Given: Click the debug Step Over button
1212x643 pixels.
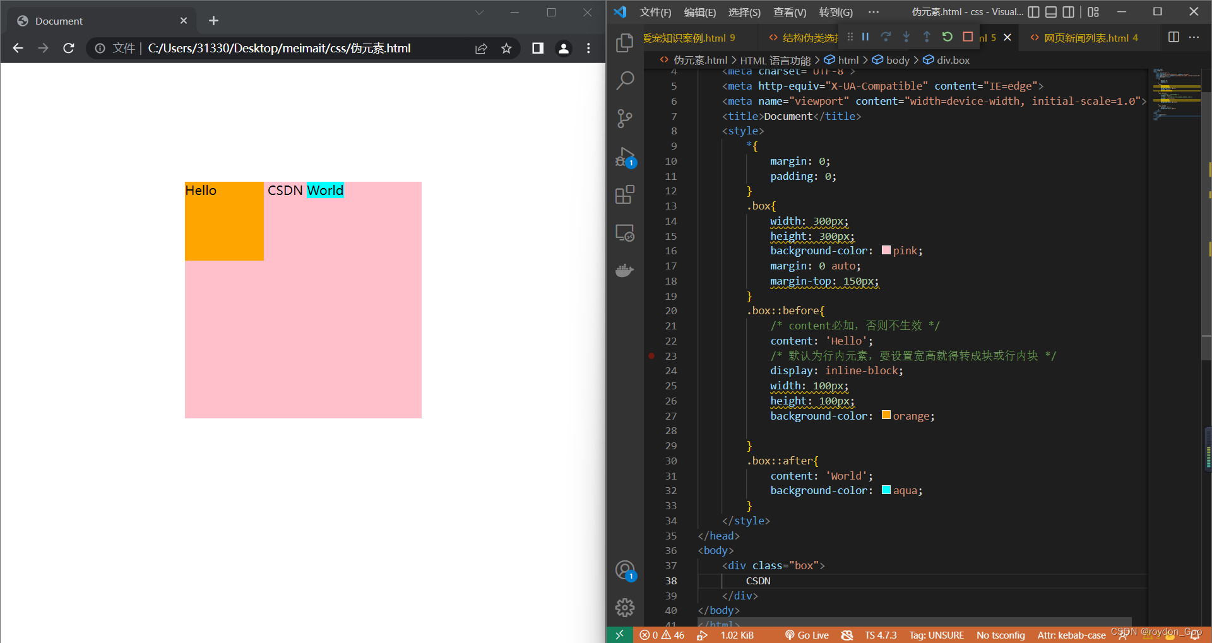Looking at the screenshot, I should [886, 37].
